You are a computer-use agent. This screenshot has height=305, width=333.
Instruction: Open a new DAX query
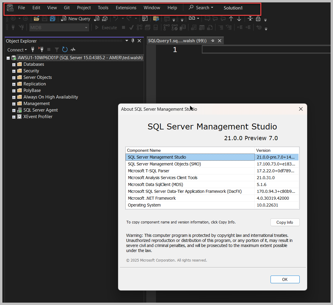(x=105, y=19)
